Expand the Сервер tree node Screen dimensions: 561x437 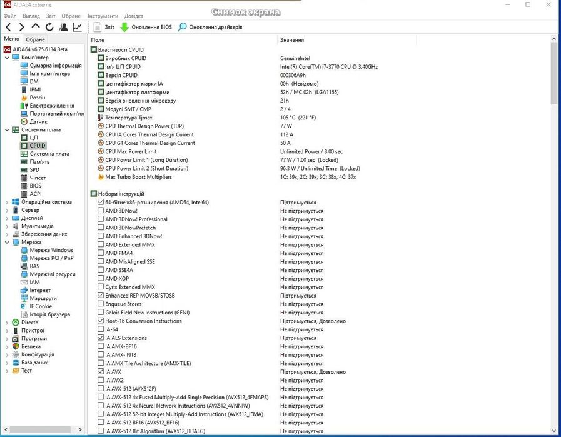click(x=7, y=210)
